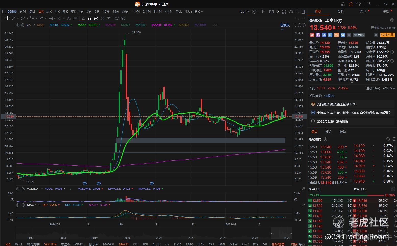Select the eraser pencil drawing tool
This screenshot has height=246, width=397.
pyautogui.click(x=83, y=18)
